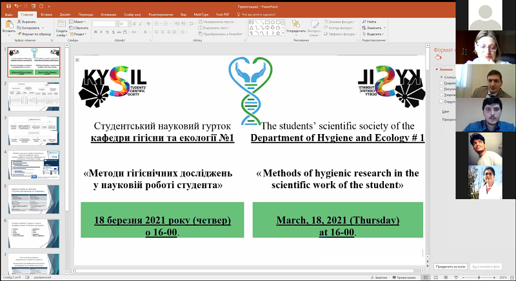Click the center text alignment icon
Screen dimensions: 516x281
(x=163, y=32)
